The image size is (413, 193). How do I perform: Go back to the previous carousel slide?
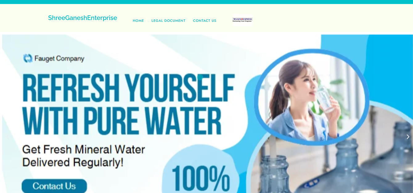click(7, 137)
